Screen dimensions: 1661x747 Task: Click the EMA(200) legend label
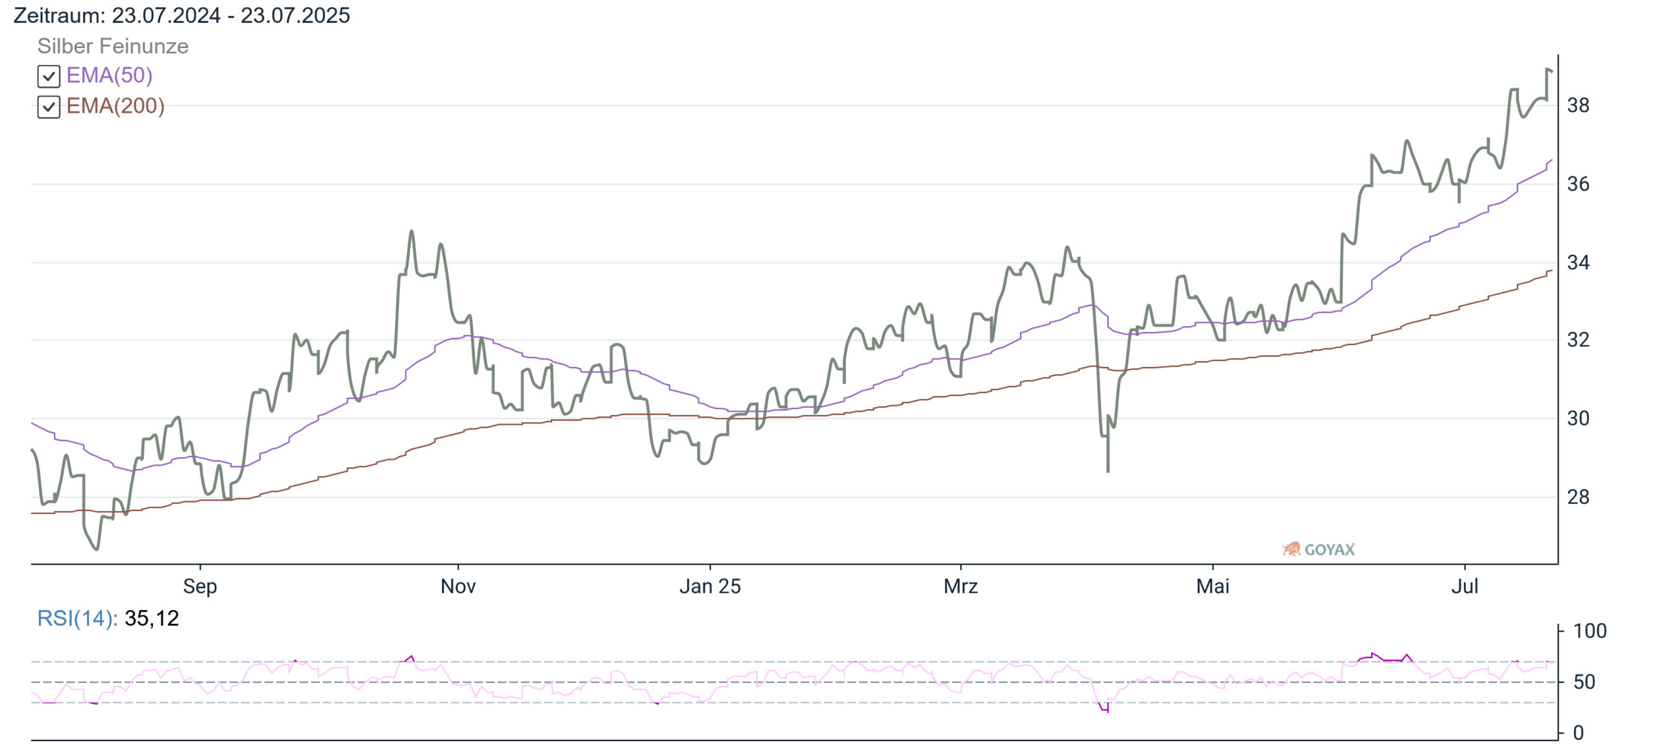point(115,106)
